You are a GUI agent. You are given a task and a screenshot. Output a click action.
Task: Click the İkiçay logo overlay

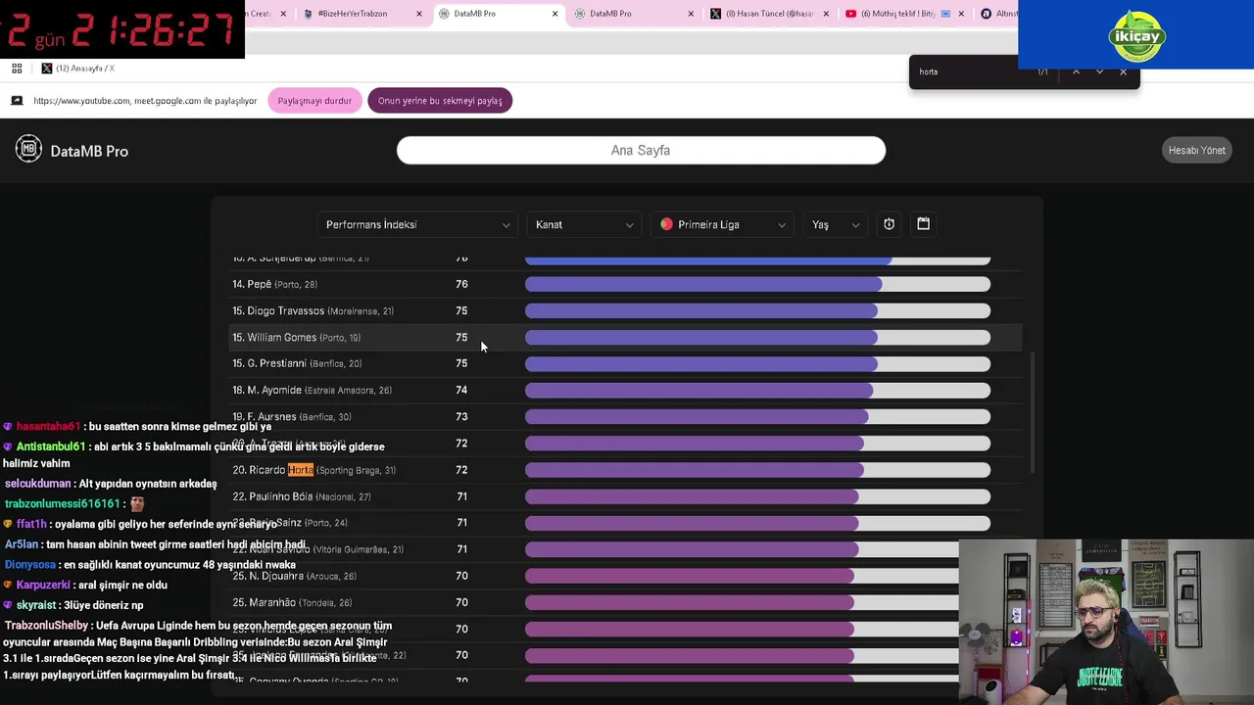[x=1136, y=37]
